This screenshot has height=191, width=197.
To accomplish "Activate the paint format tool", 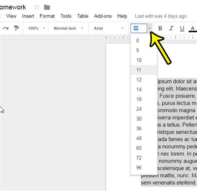I will click(x=16, y=28).
